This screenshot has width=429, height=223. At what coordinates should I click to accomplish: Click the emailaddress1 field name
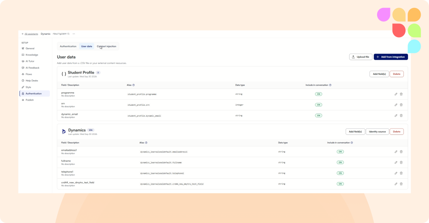tap(69, 150)
